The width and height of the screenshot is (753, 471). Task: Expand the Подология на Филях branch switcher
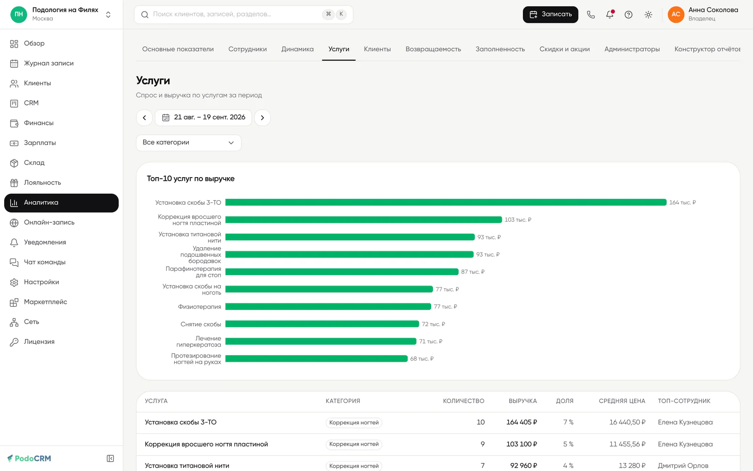click(108, 15)
